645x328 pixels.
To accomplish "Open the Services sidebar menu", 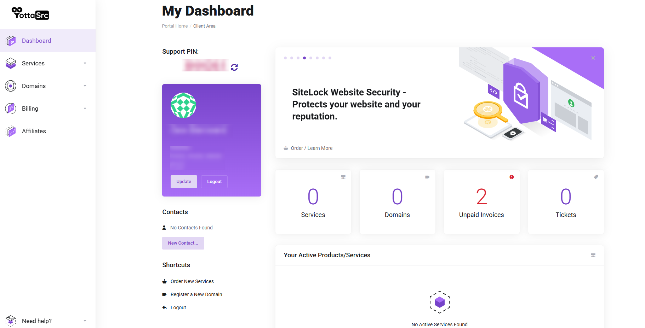I will point(48,63).
